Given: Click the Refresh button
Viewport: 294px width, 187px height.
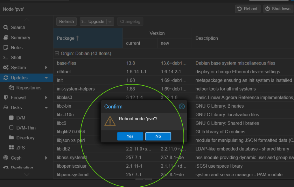Looking at the screenshot, I should (66, 22).
